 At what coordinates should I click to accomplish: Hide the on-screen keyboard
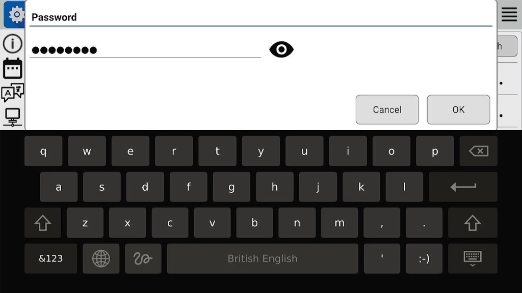pyautogui.click(x=473, y=258)
